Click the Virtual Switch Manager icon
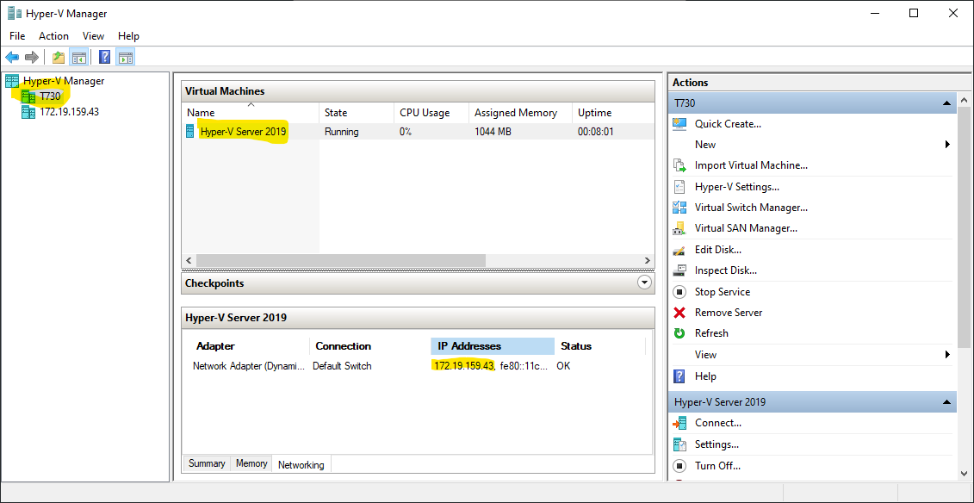Image resolution: width=974 pixels, height=503 pixels. pyautogui.click(x=679, y=208)
